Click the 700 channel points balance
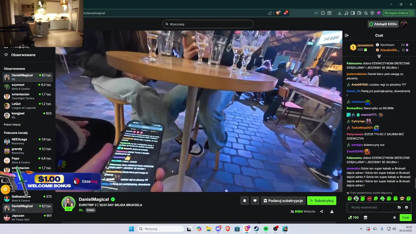 coord(353,217)
